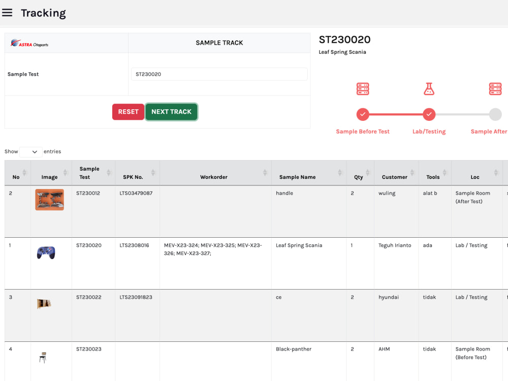Screen dimensions: 508x381
Task: Open the Show entries dropdown
Action: click(31, 151)
